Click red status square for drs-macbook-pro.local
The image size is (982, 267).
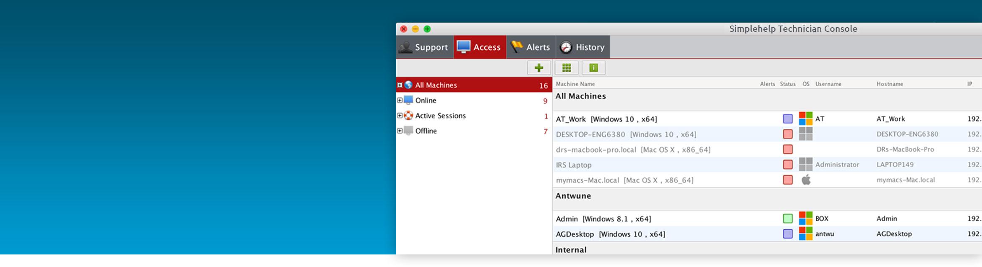click(788, 149)
